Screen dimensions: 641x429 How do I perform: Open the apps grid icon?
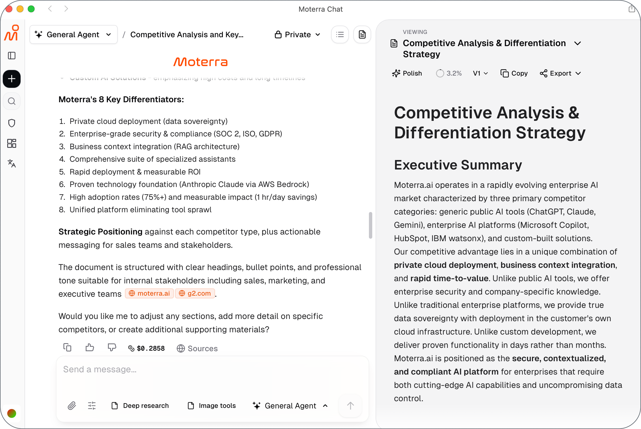[12, 143]
